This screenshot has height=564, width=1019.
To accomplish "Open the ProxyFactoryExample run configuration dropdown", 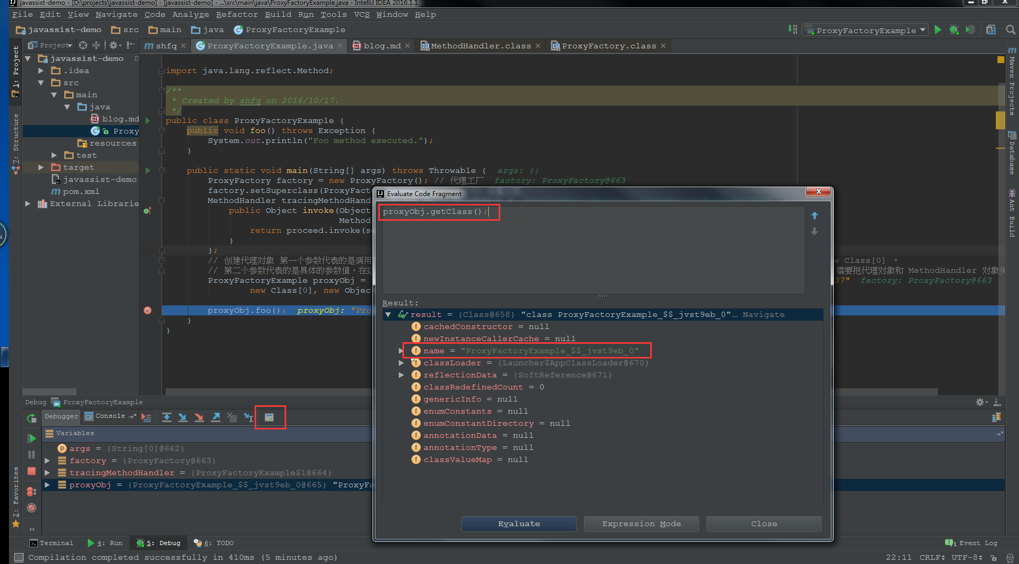I will coord(865,30).
